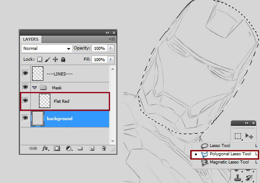Collapse Layers panel to icons
The height and width of the screenshot is (183, 260).
[107, 33]
